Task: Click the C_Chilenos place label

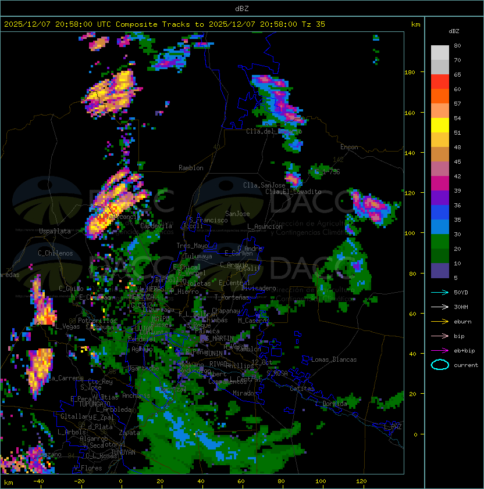Action: [x=55, y=253]
